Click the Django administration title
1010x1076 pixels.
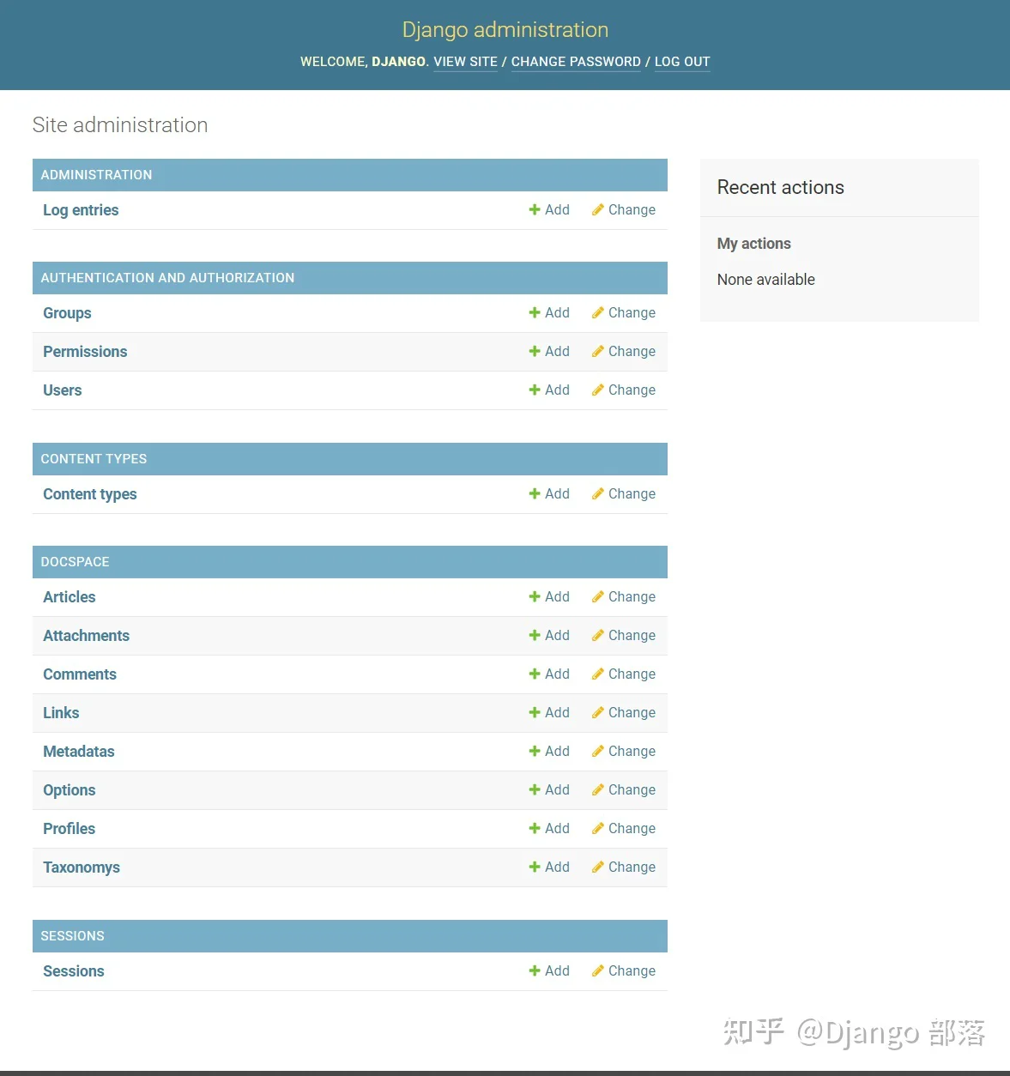(x=505, y=30)
